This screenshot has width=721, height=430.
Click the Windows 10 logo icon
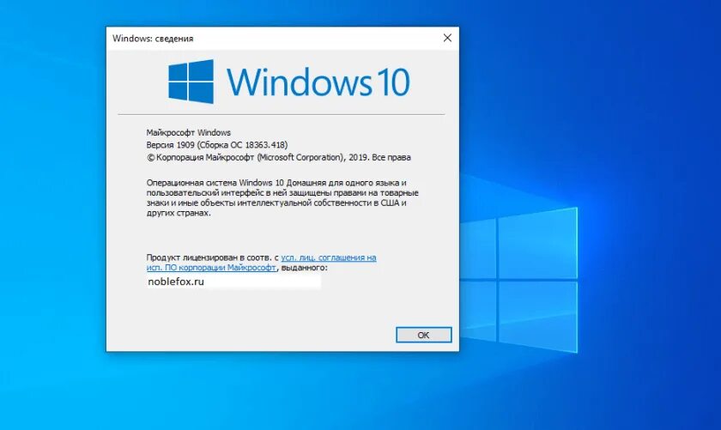(191, 82)
